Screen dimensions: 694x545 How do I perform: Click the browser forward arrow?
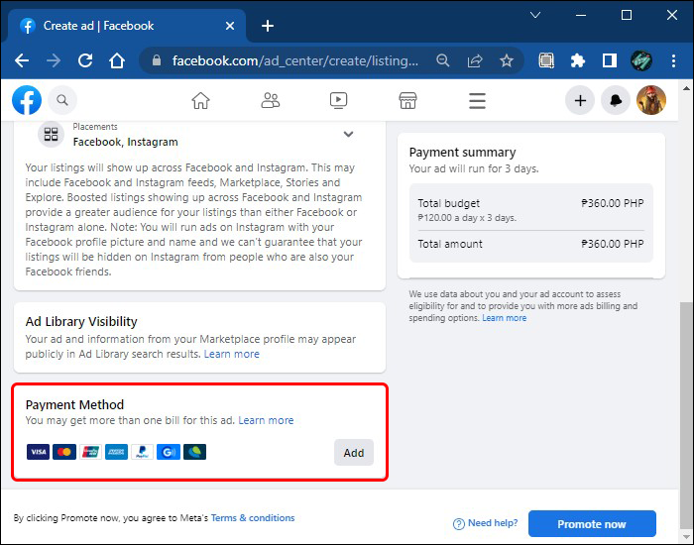coord(54,60)
